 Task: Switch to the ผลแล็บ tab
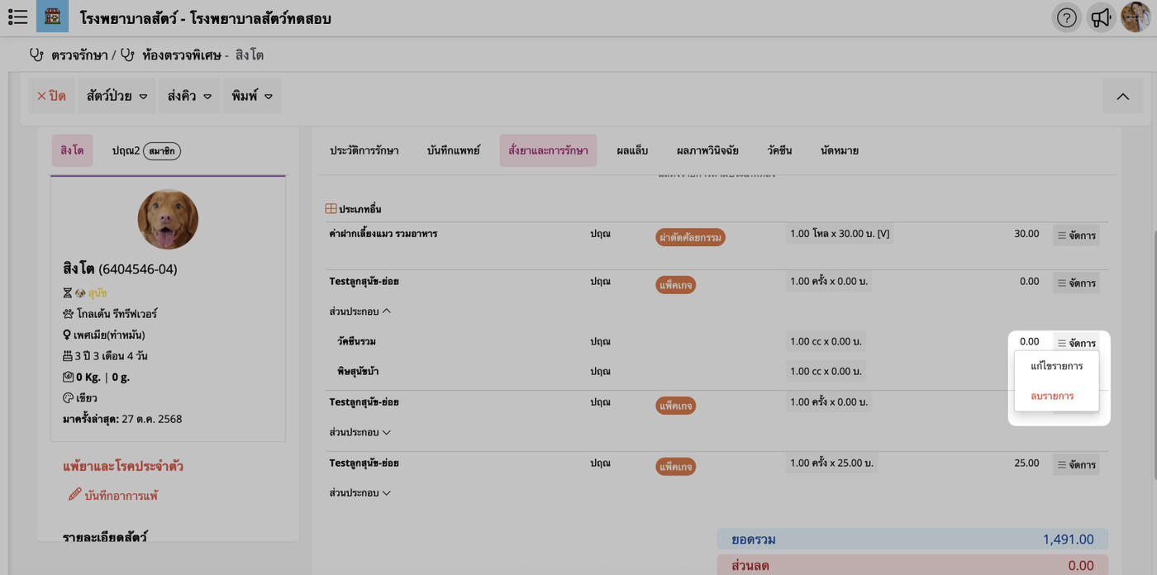coord(632,150)
